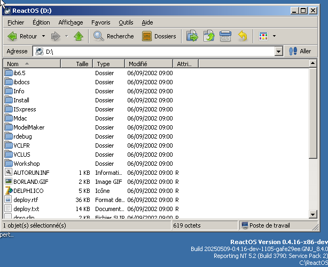
Task: Click the yellow Undo arrow icon
Action: coord(243,36)
